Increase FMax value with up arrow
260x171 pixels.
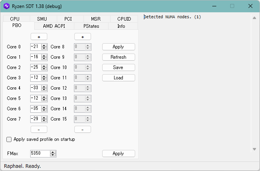coord(53,152)
